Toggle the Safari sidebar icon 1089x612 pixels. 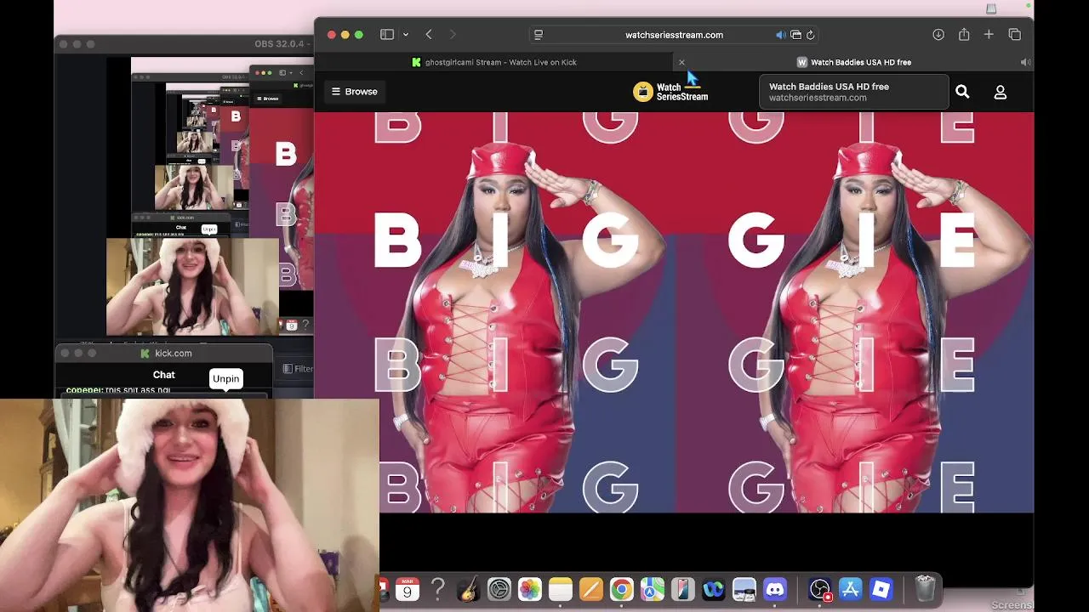tap(387, 35)
